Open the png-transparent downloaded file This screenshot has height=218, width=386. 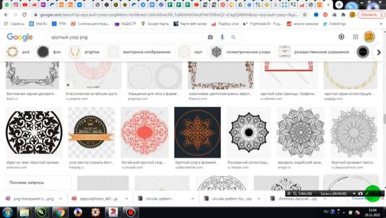pos(30,199)
